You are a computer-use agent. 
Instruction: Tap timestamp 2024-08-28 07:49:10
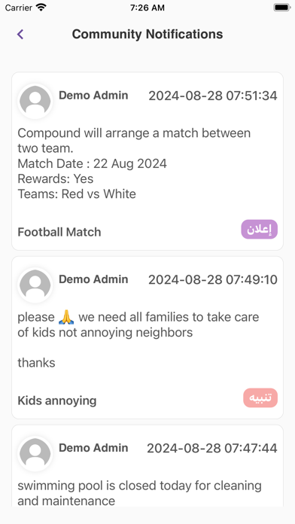213,280
